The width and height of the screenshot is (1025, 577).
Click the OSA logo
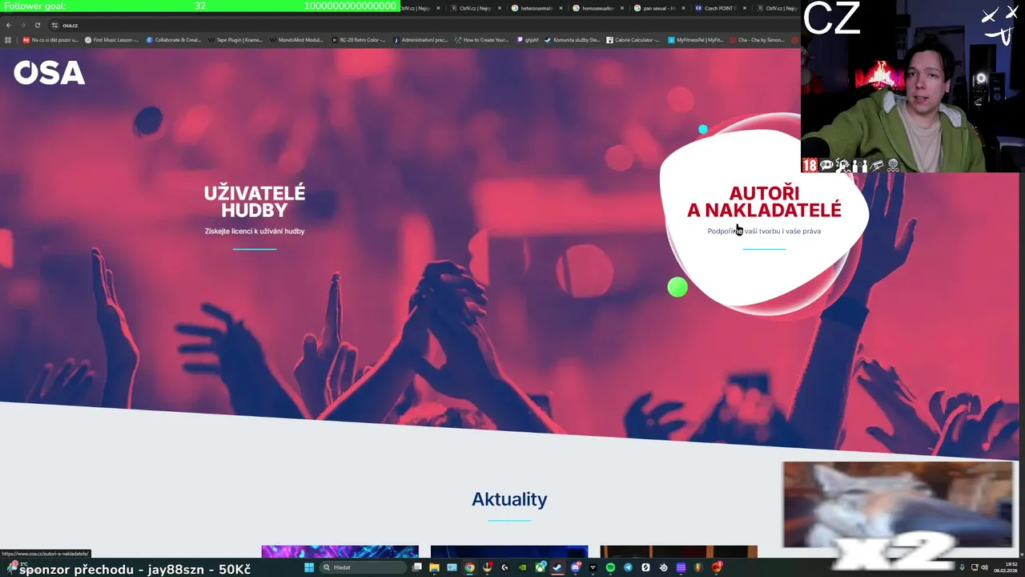49,73
